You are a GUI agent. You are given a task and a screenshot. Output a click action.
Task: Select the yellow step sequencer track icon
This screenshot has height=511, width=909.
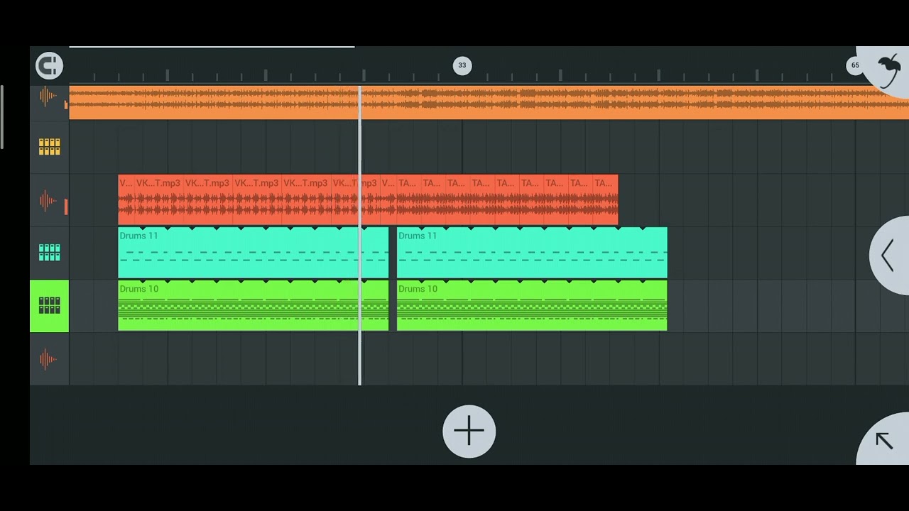(x=49, y=147)
